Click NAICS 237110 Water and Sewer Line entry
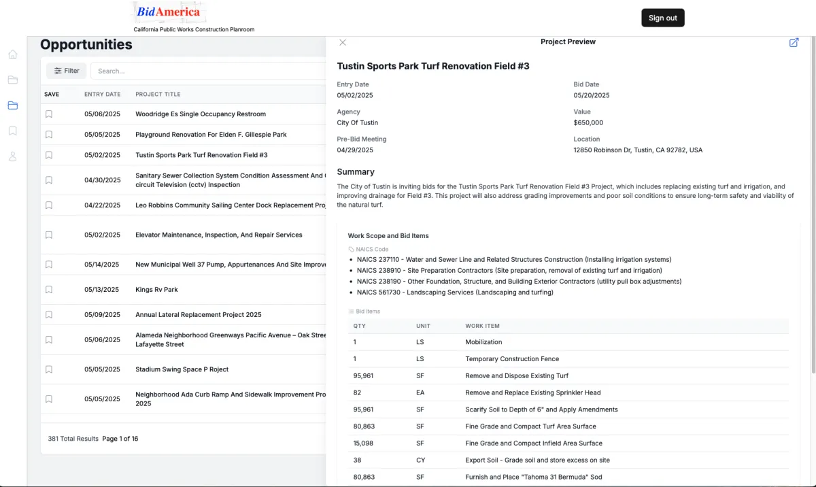The width and height of the screenshot is (816, 487). point(514,260)
